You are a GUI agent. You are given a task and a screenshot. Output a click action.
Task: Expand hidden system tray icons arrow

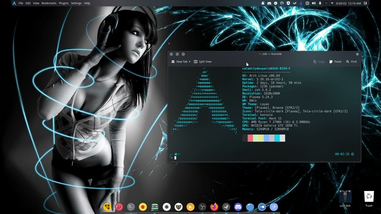coord(332,3)
